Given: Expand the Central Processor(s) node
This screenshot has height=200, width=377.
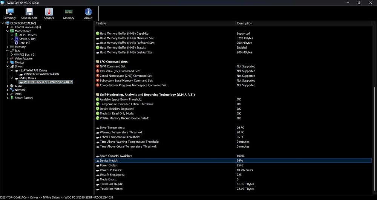Looking at the screenshot, I should tap(8, 27).
